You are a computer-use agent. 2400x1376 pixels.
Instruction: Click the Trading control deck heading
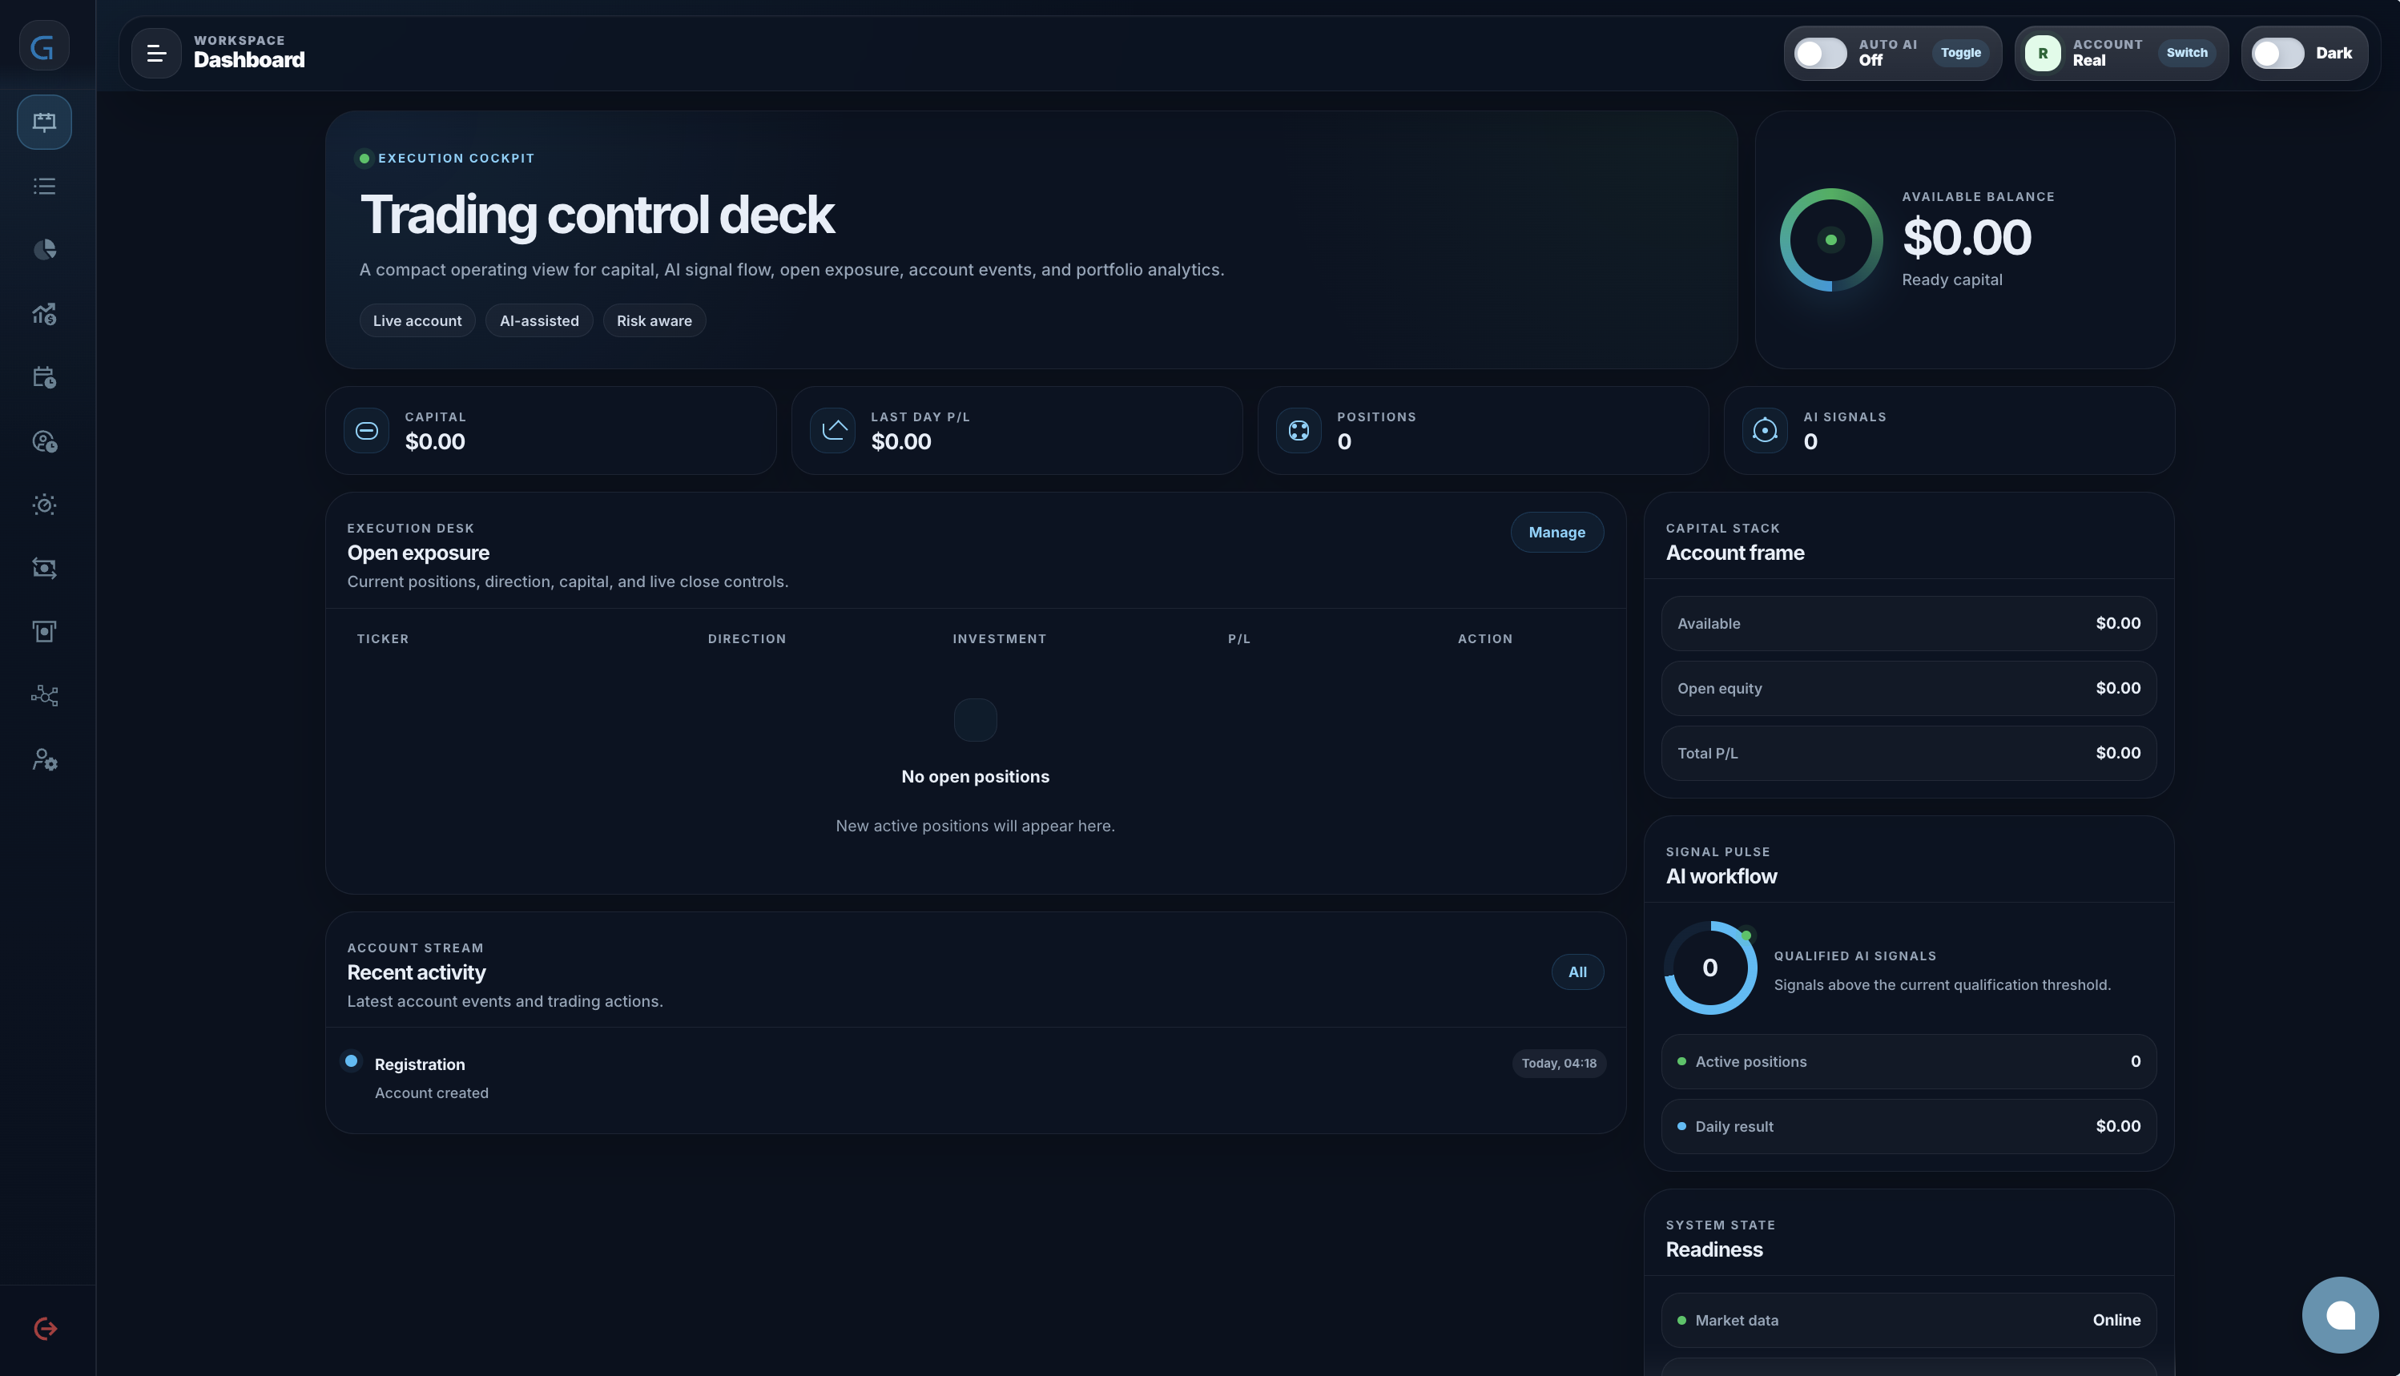[597, 215]
